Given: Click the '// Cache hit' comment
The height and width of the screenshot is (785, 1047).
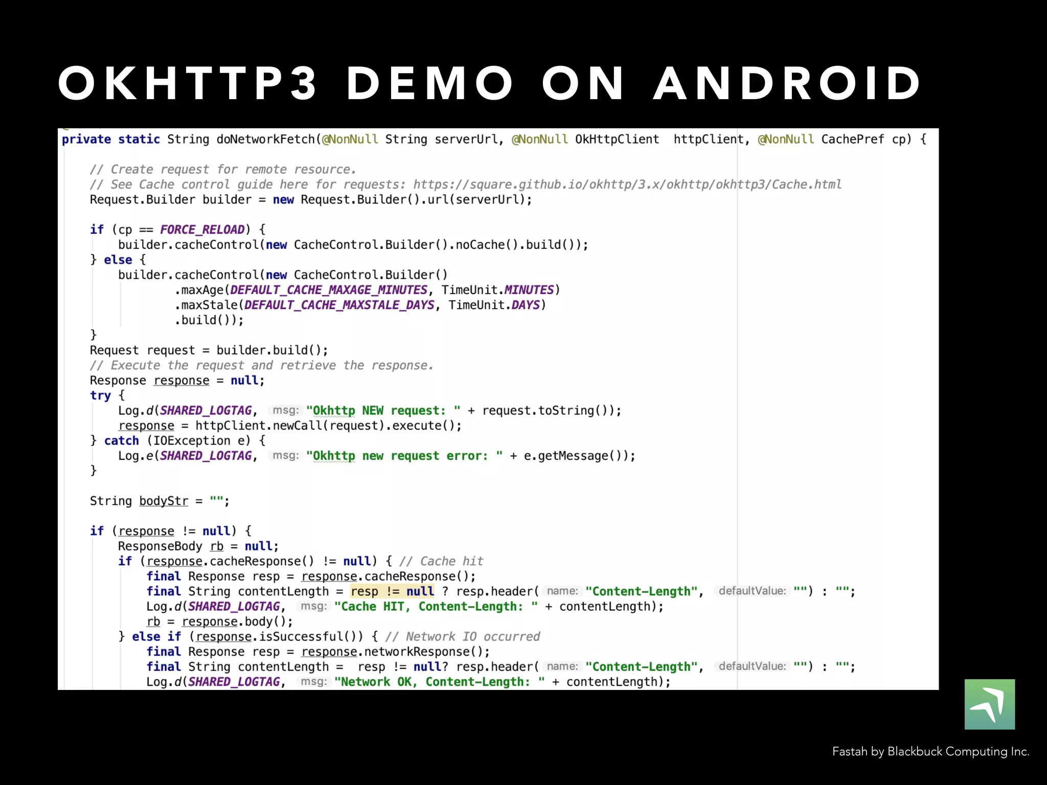Looking at the screenshot, I should (441, 561).
